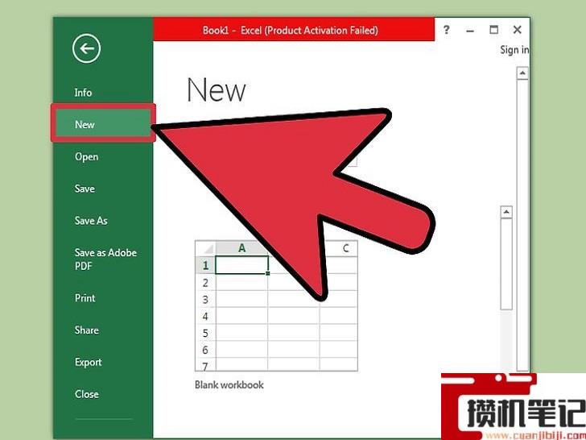Select New in the backstage menu

103,124
